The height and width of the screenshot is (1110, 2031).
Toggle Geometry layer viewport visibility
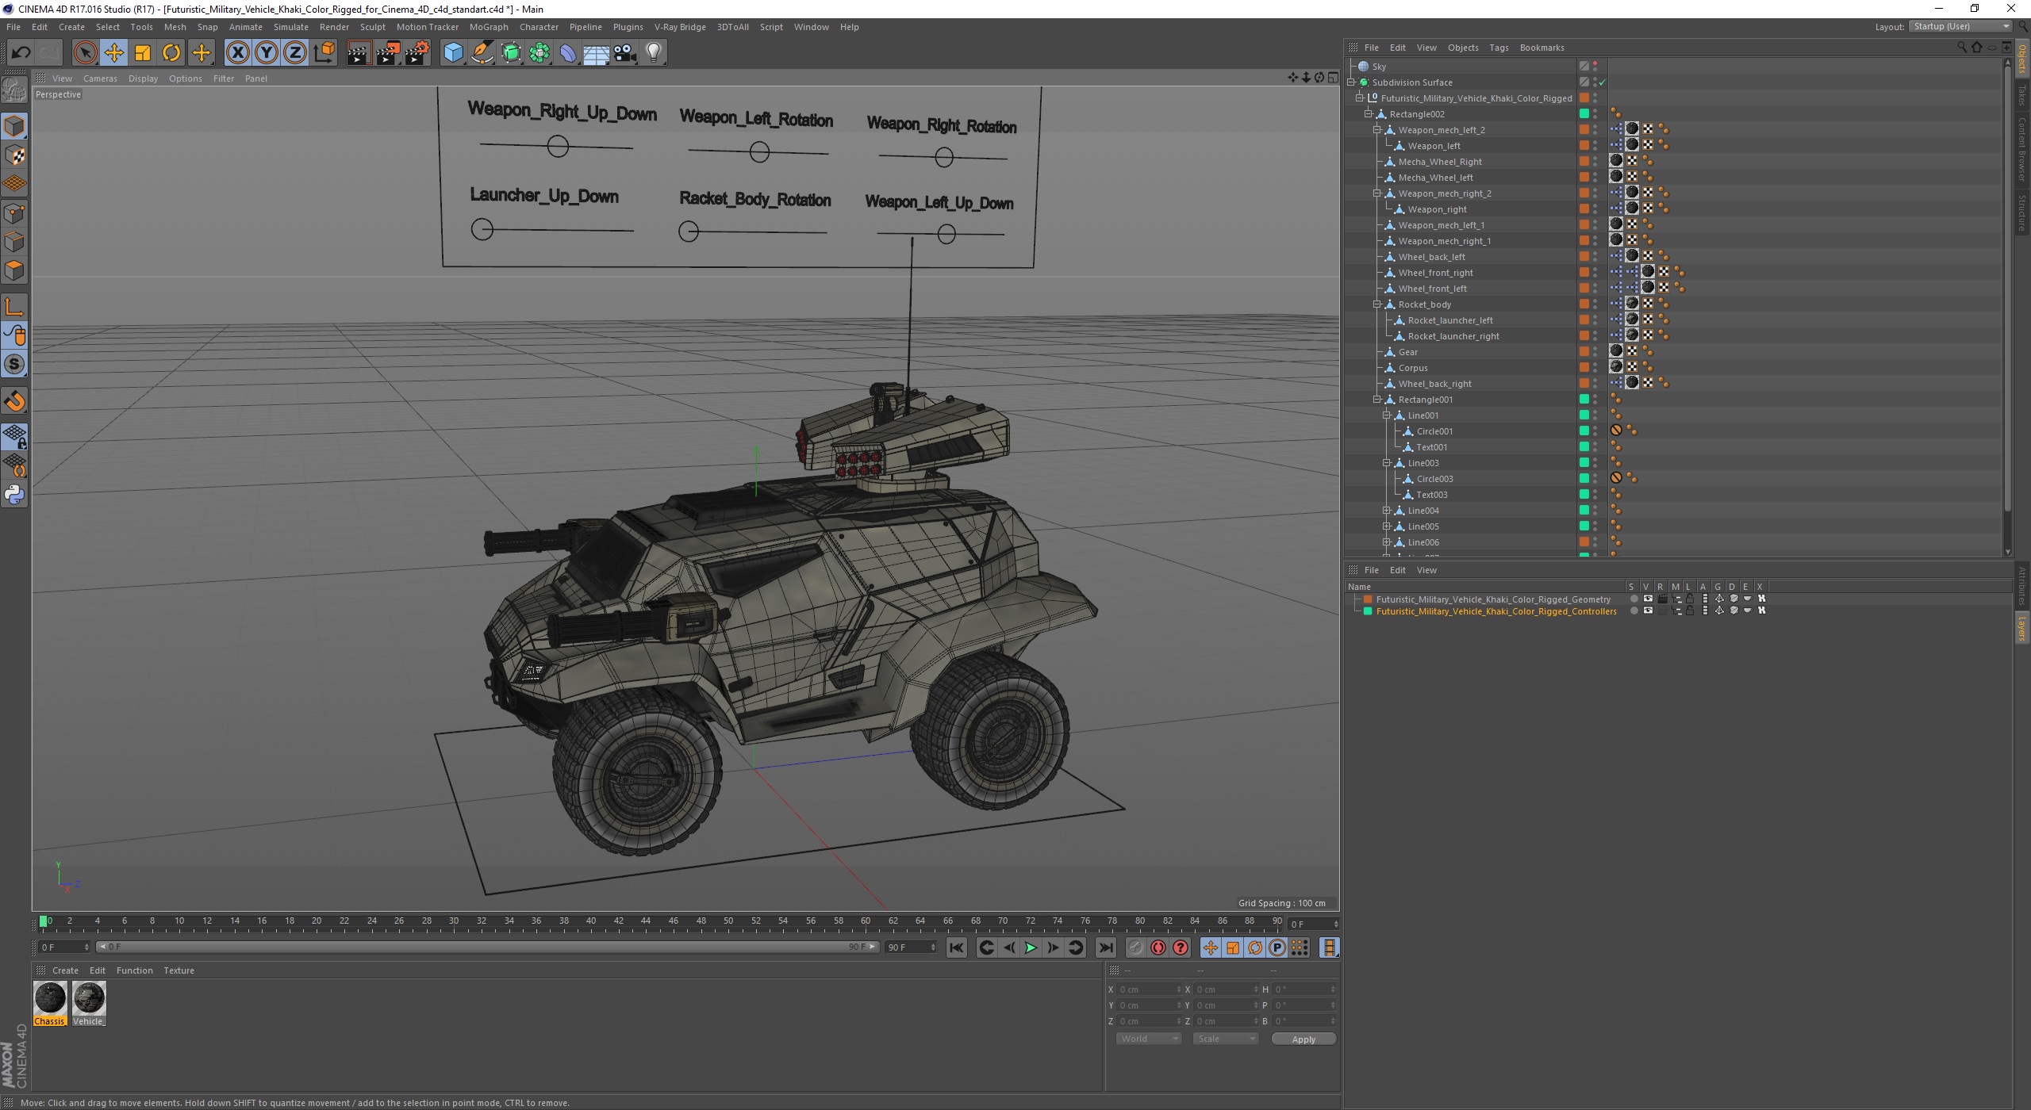click(1648, 599)
